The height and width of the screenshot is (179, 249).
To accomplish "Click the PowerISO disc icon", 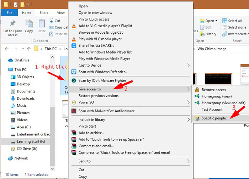I will (x=74, y=102).
